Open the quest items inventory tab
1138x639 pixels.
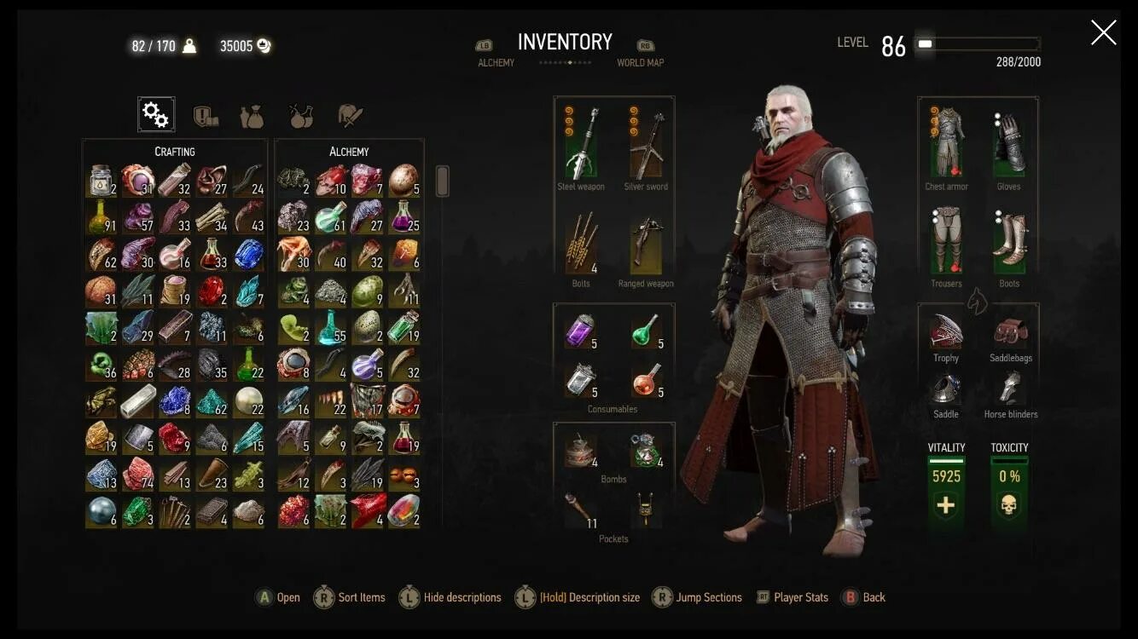[205, 116]
